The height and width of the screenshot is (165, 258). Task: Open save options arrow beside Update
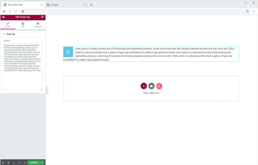pos(42,162)
